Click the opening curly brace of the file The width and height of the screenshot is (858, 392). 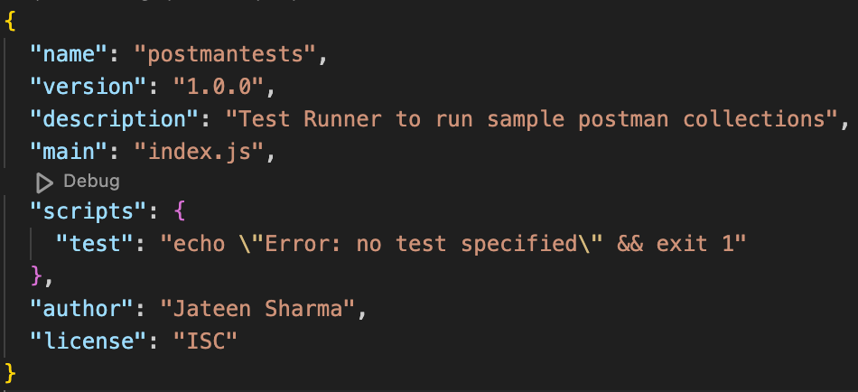coord(10,22)
